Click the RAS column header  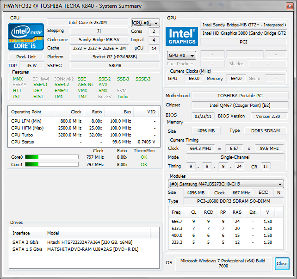pyautogui.click(x=237, y=212)
